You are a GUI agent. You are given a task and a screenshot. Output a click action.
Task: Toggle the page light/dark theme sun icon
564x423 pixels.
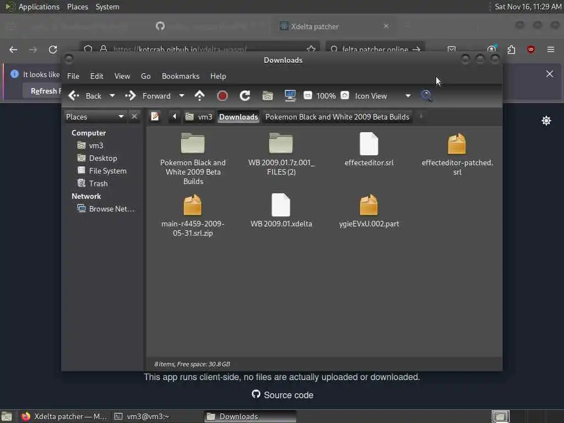coord(546,121)
